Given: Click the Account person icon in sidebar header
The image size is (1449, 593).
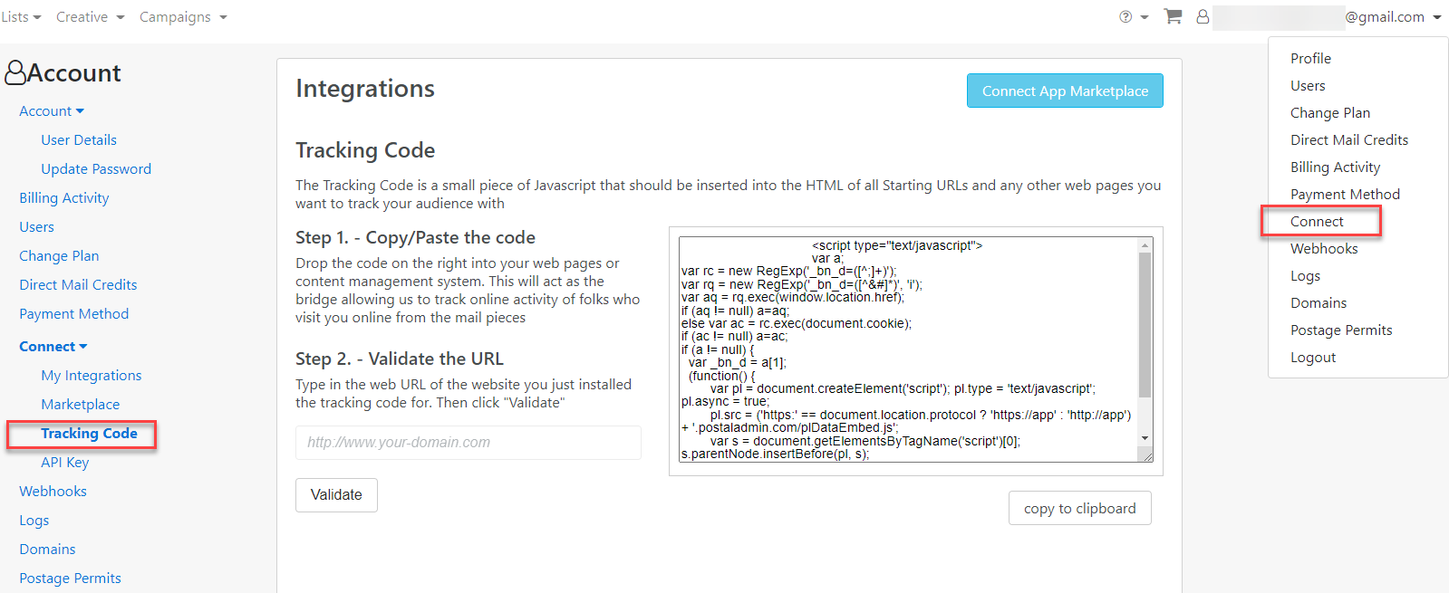Looking at the screenshot, I should [x=14, y=72].
